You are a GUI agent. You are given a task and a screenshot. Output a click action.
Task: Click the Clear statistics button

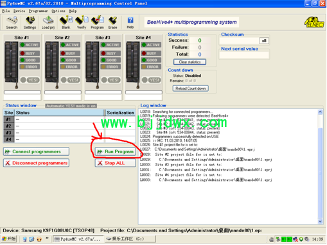190,62
